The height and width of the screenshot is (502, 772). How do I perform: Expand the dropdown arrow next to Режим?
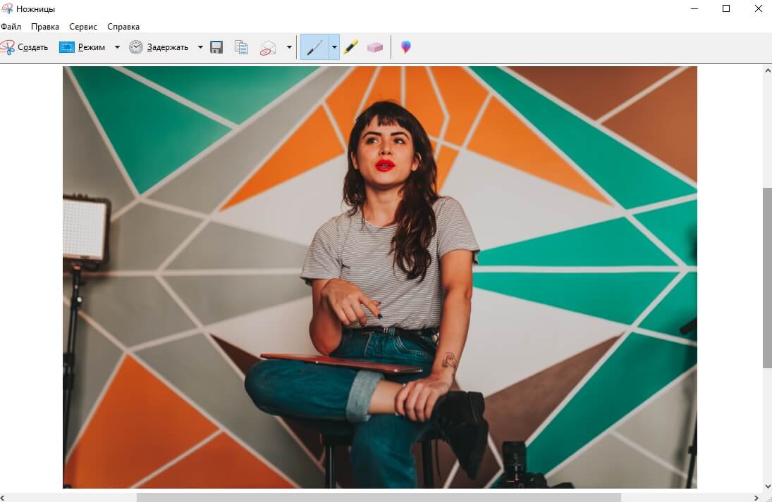(117, 47)
